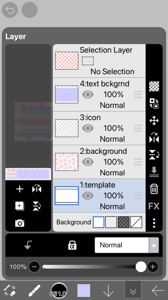Open the three-dot more options menu
This screenshot has width=168, height=300.
coord(154,223)
